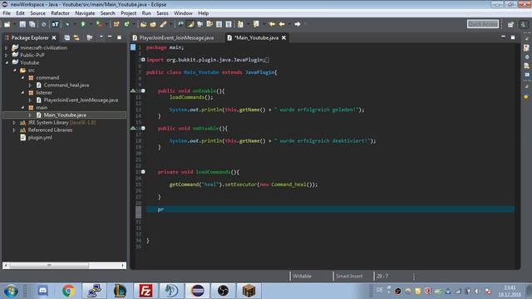Screen dimensions: 532x299
Task: Click the Previous Annotation toolbar icon
Action: pos(256,24)
